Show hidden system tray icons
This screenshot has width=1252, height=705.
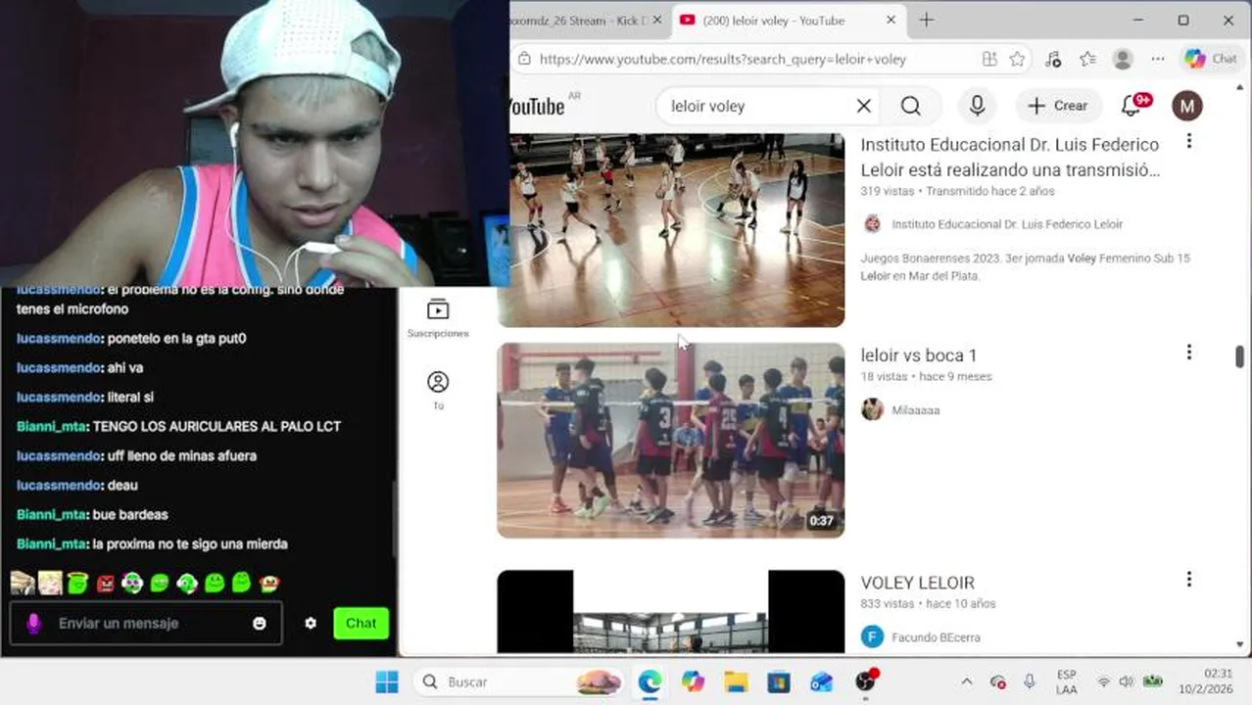pos(966,681)
